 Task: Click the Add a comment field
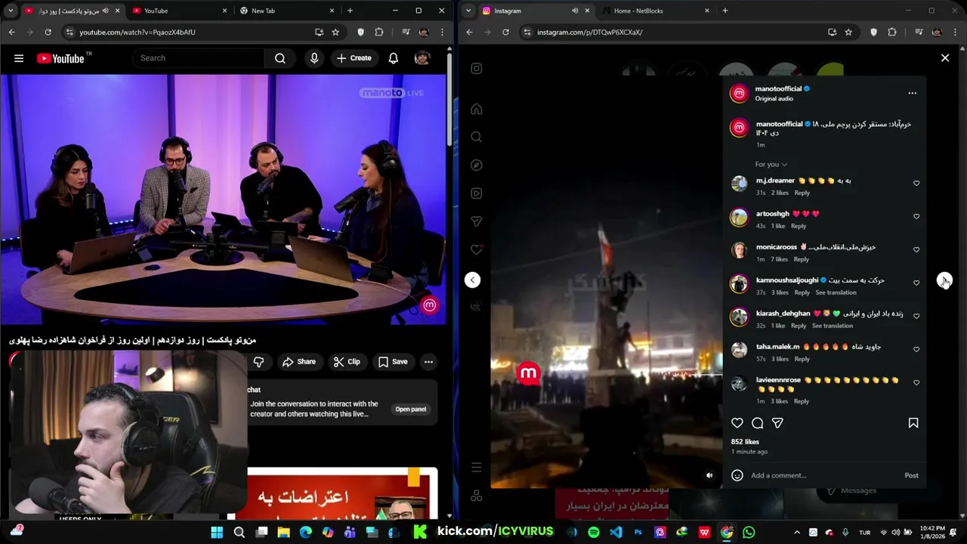tap(823, 475)
